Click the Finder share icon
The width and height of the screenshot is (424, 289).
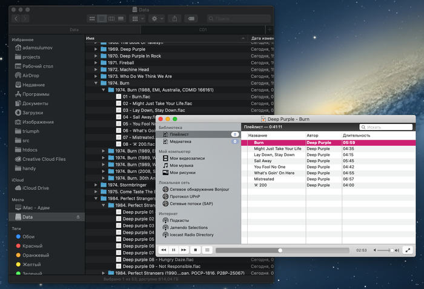coord(175,19)
